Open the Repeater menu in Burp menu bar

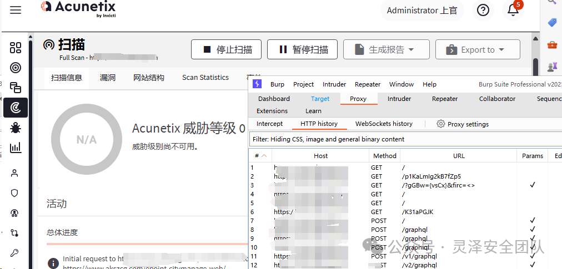pyautogui.click(x=368, y=84)
